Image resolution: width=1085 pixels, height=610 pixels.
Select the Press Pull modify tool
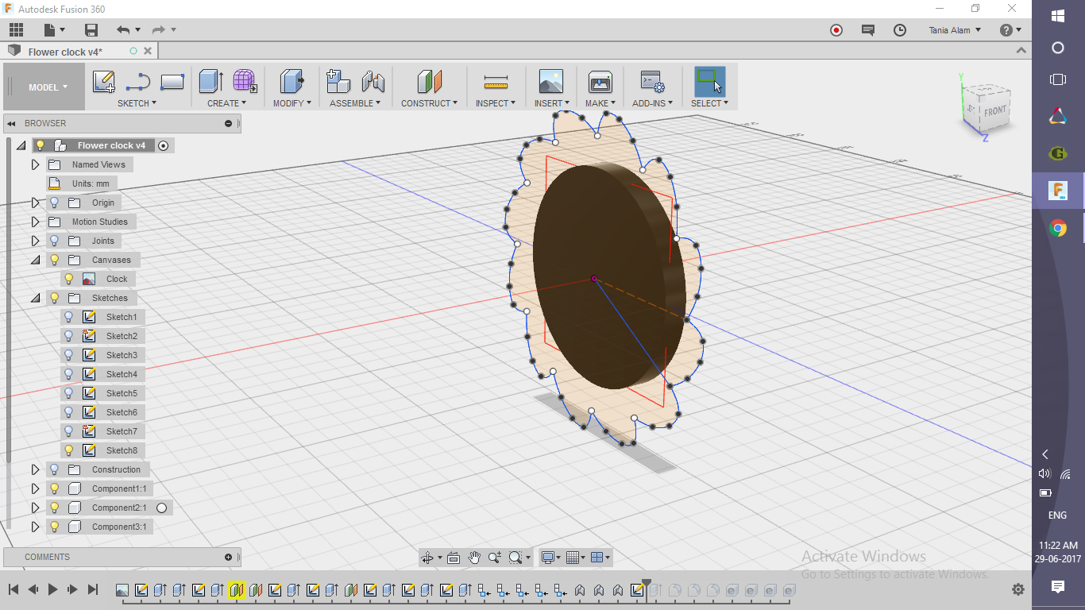pos(292,81)
